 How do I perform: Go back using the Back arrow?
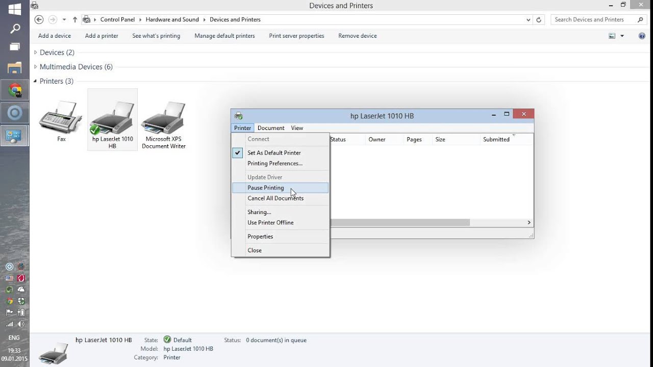point(39,19)
